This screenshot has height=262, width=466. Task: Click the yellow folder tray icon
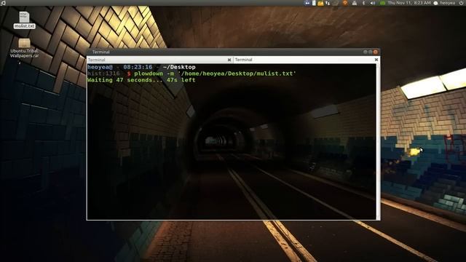pyautogui.click(x=320, y=3)
